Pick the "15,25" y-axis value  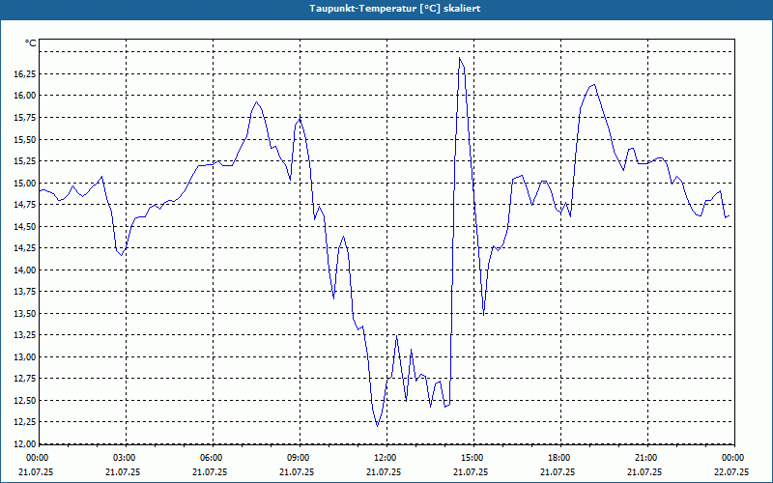(24, 161)
